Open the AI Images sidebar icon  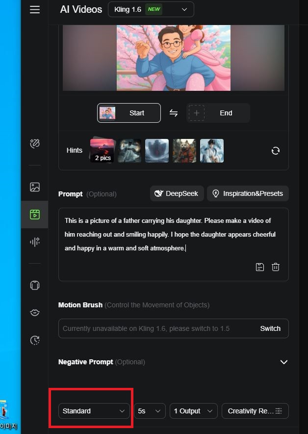pyautogui.click(x=34, y=187)
